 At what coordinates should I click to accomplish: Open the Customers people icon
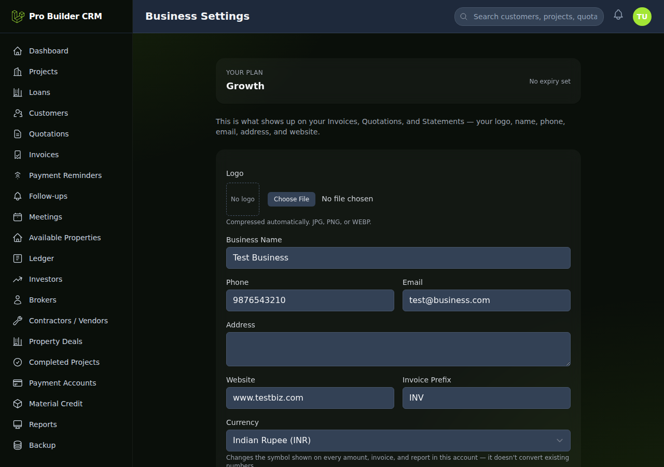pos(18,113)
